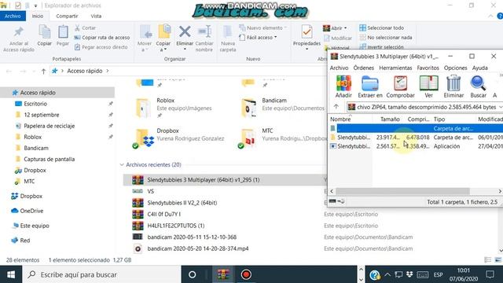
Task: Open Nuevo elemento dropdown
Action: (263, 28)
